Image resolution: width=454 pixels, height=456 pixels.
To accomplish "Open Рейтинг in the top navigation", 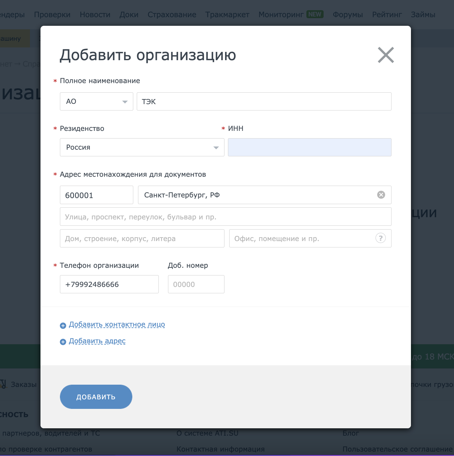I will [x=387, y=15].
